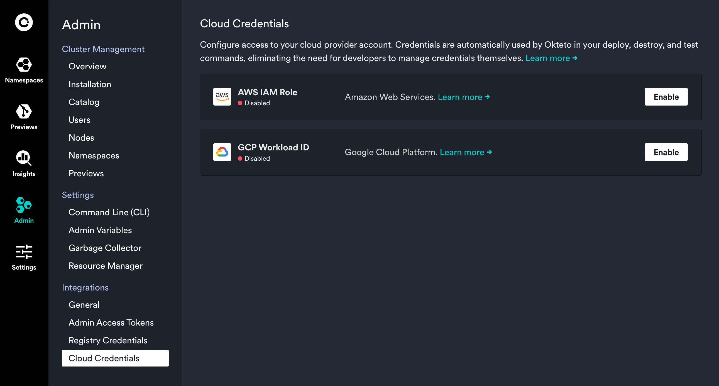
Task: Select the Admin icon in the sidebar
Action: click(24, 210)
